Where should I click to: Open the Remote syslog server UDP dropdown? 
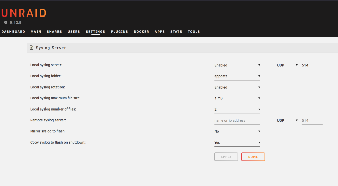pyautogui.click(x=287, y=121)
